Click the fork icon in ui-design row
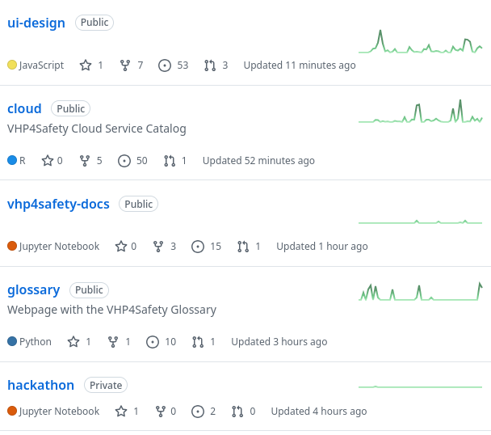The width and height of the screenshot is (491, 435). [x=125, y=65]
